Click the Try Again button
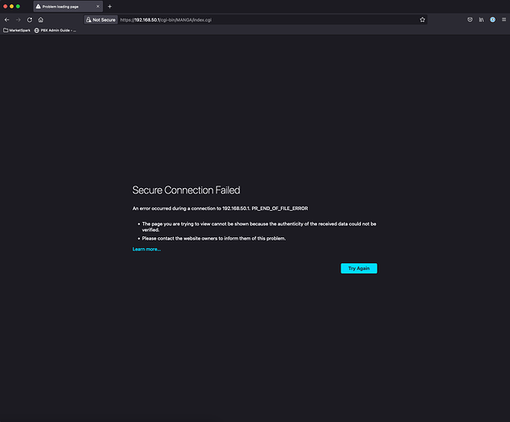The image size is (510, 422). (359, 268)
